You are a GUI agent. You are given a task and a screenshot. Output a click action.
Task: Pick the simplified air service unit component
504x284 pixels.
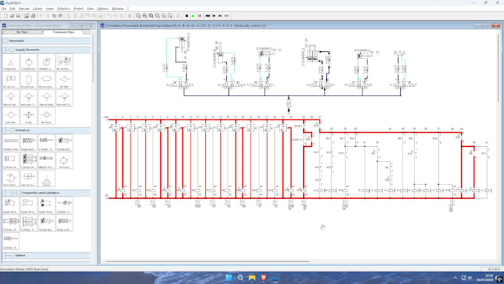point(10,80)
